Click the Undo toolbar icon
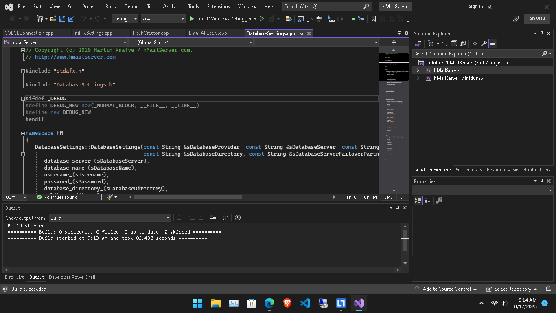 84,19
